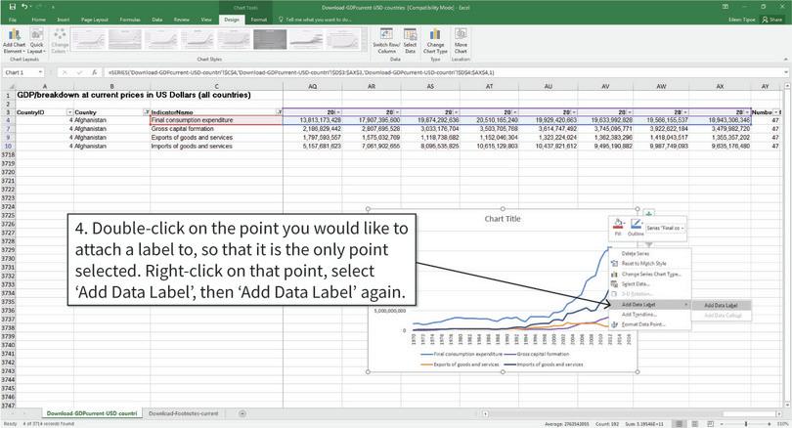Switch to Normal view in status bar
The image size is (792, 428).
679,424
